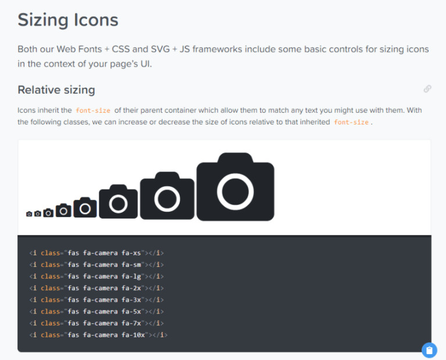This screenshot has height=360, width=446.
Task: Click the largest fa-10x camera icon
Action: coord(235,187)
